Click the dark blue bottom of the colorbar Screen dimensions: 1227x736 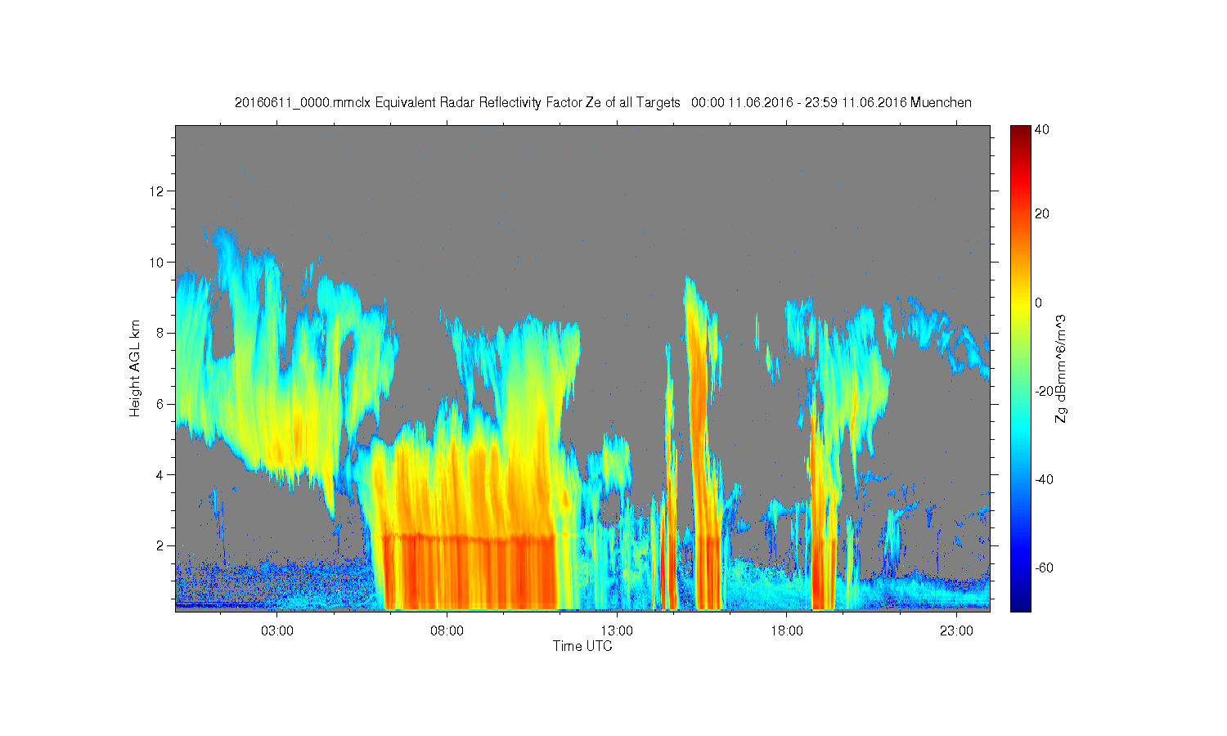[x=1020, y=604]
